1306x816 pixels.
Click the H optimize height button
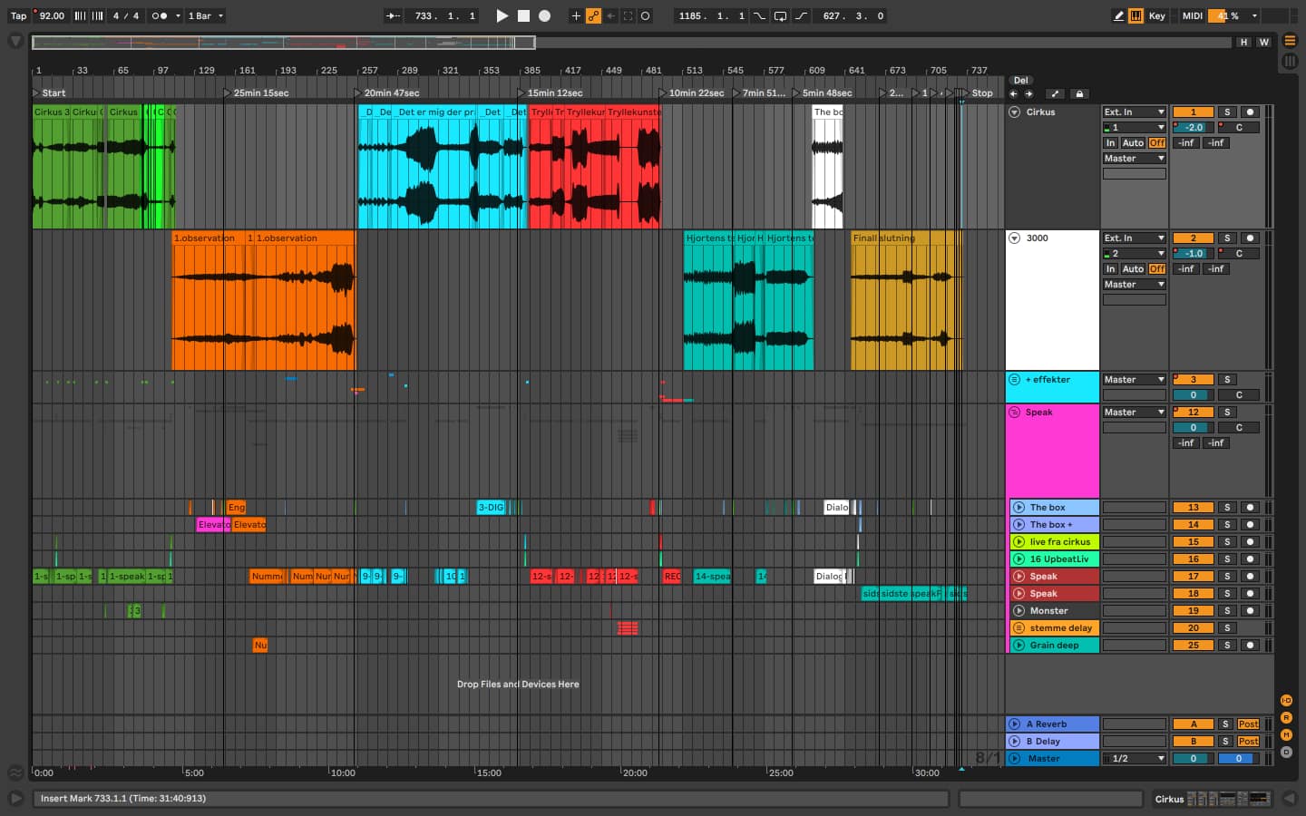(1243, 42)
